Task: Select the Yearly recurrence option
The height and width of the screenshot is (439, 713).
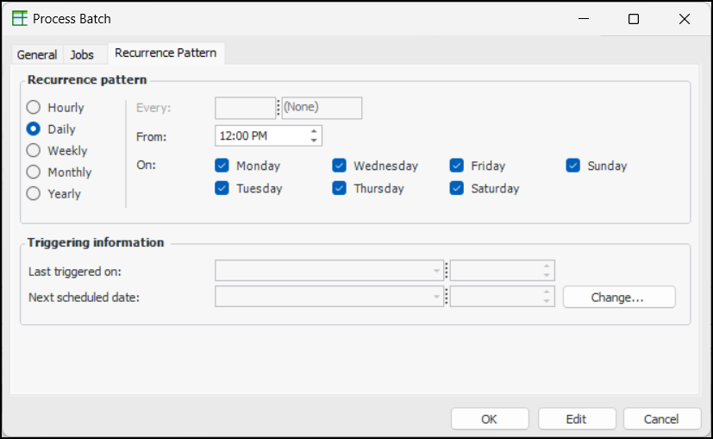Action: tap(34, 194)
